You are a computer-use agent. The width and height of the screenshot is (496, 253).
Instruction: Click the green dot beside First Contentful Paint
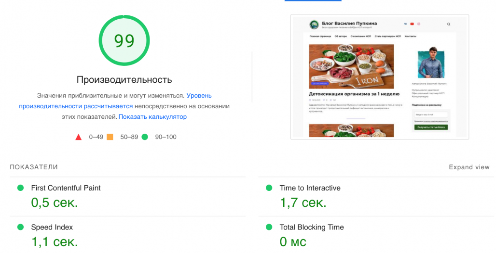click(x=20, y=188)
